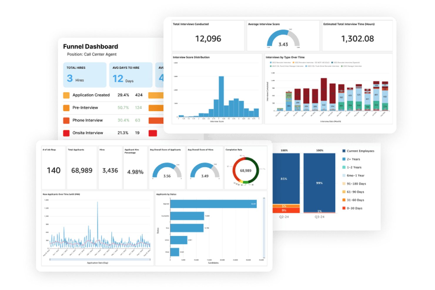Click the Phone Interview square icon
This screenshot has height=290, width=435.
[66, 120]
